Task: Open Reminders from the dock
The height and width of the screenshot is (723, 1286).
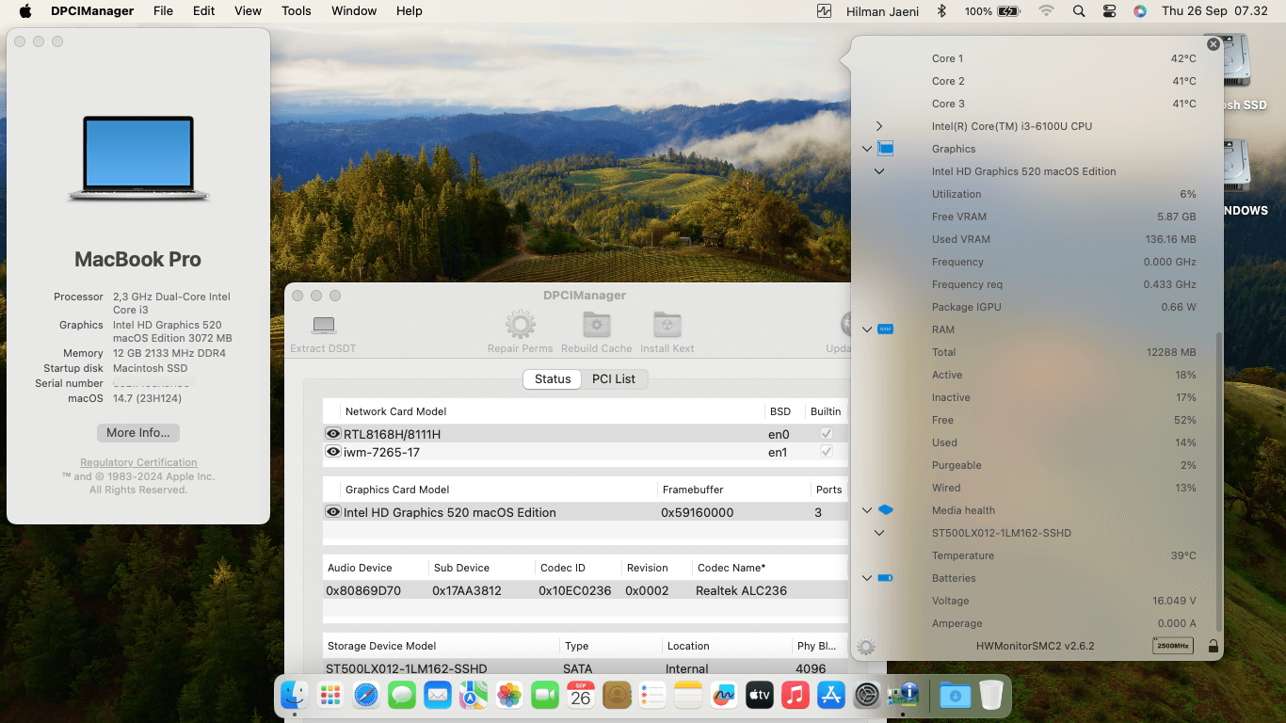Action: (x=652, y=696)
